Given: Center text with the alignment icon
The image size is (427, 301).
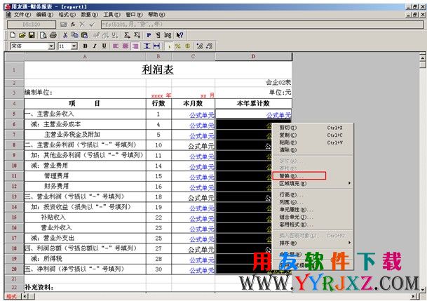Looking at the screenshot, I should pyautogui.click(x=126, y=46).
